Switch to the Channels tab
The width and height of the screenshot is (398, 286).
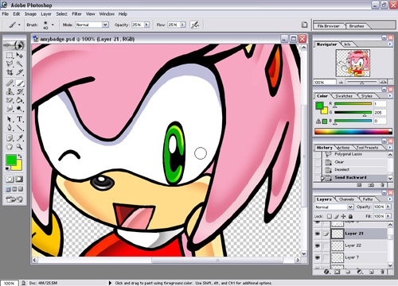(346, 199)
